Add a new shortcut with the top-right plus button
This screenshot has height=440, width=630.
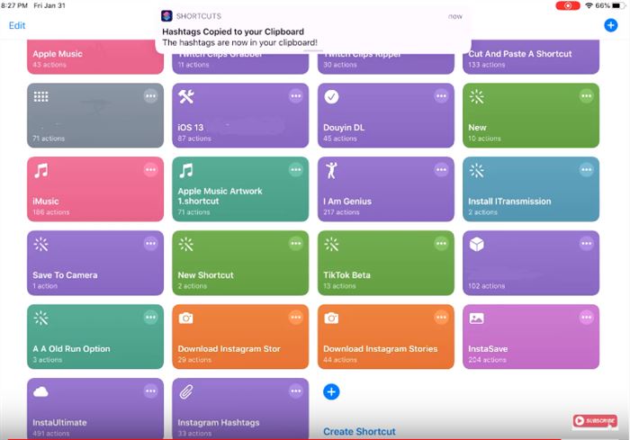coord(611,25)
